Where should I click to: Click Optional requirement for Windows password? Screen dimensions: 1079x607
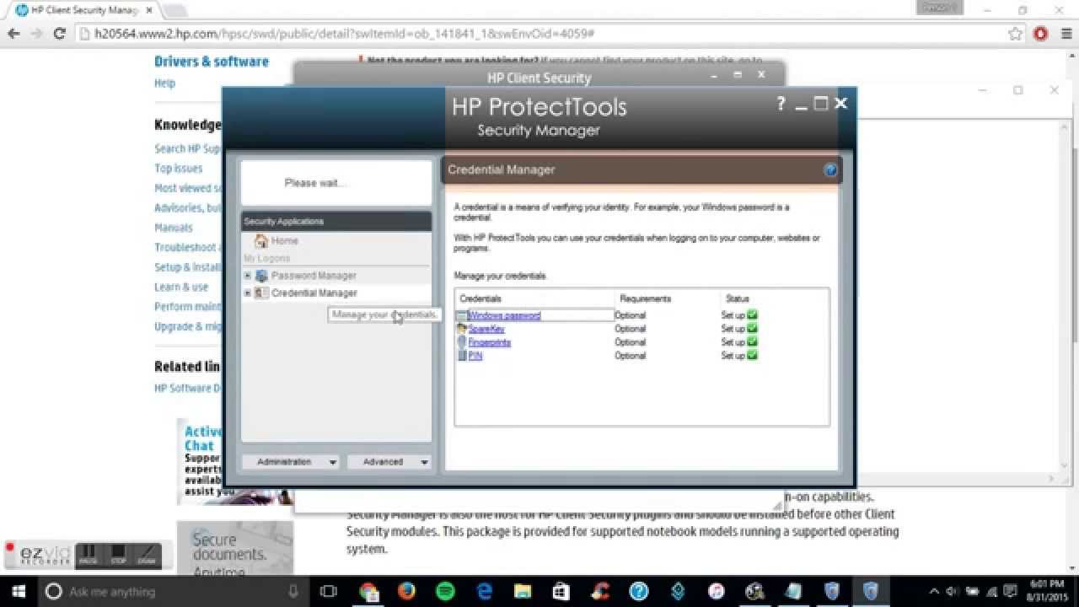[630, 315]
